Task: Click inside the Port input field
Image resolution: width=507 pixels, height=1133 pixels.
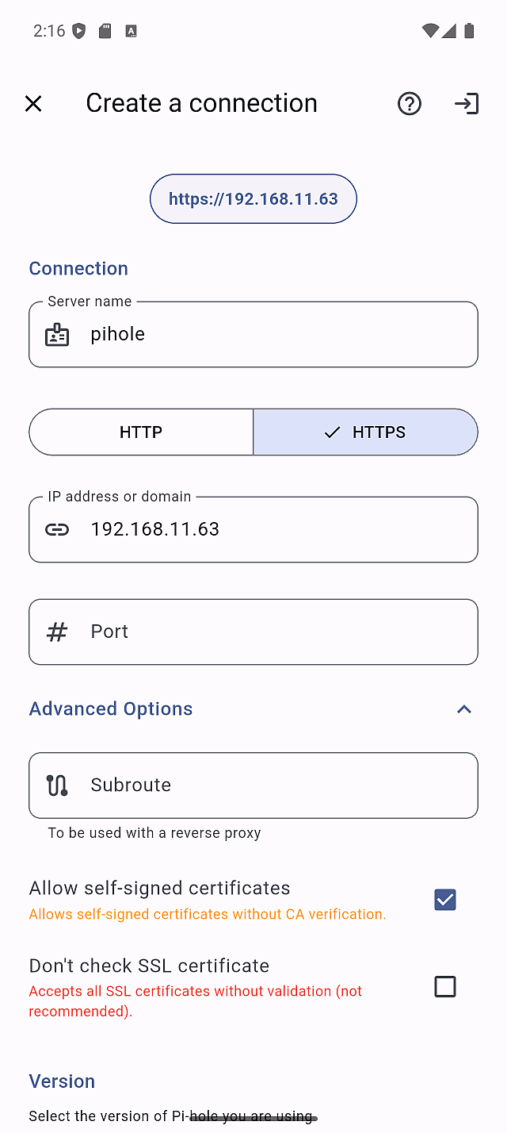Action: [253, 632]
